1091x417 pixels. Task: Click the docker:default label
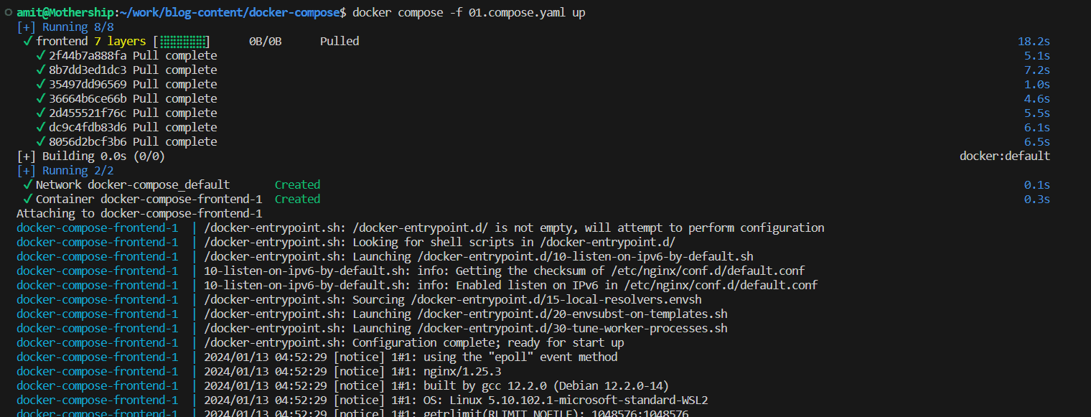(x=1005, y=156)
